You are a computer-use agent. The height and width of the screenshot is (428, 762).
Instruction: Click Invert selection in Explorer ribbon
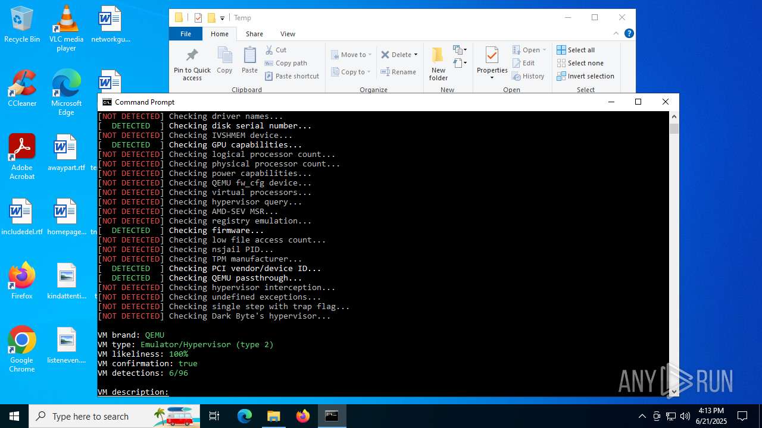pos(585,76)
